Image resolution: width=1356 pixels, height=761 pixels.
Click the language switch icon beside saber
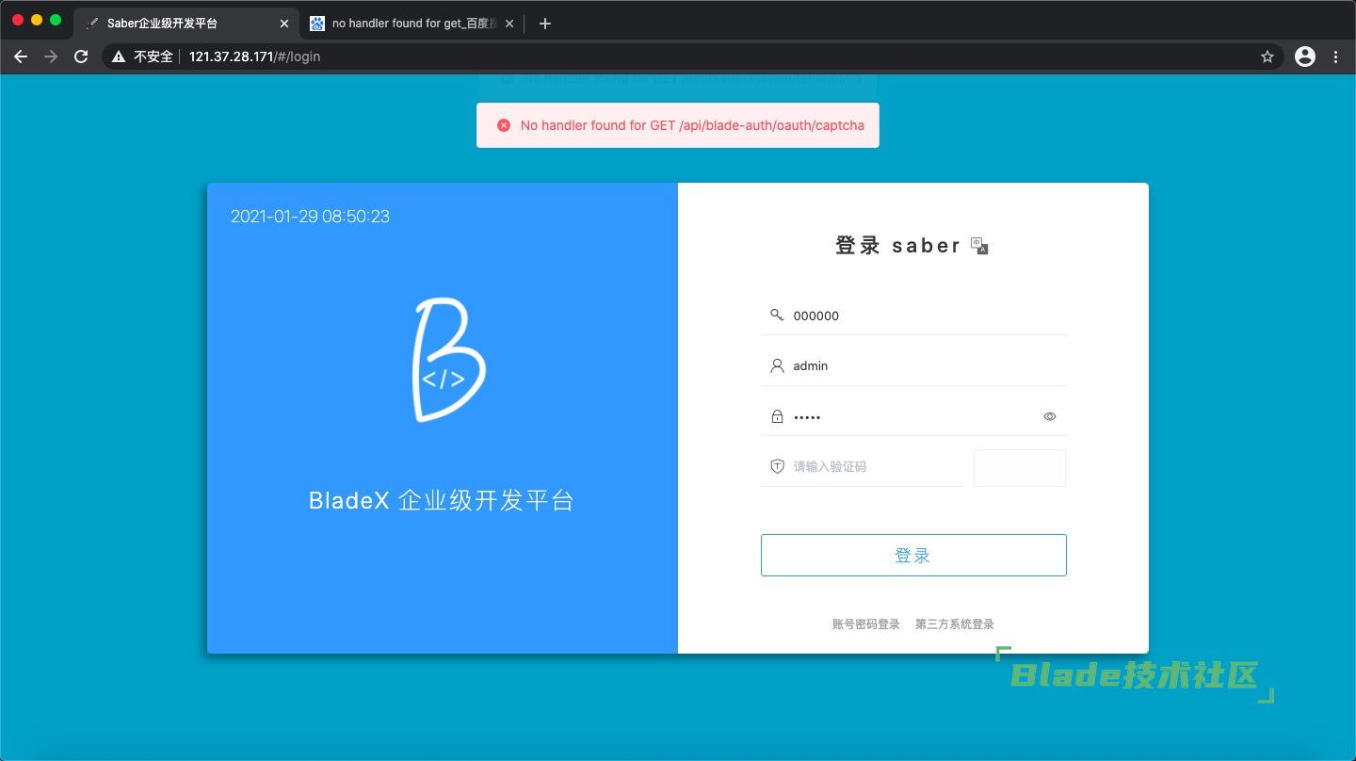pos(979,246)
